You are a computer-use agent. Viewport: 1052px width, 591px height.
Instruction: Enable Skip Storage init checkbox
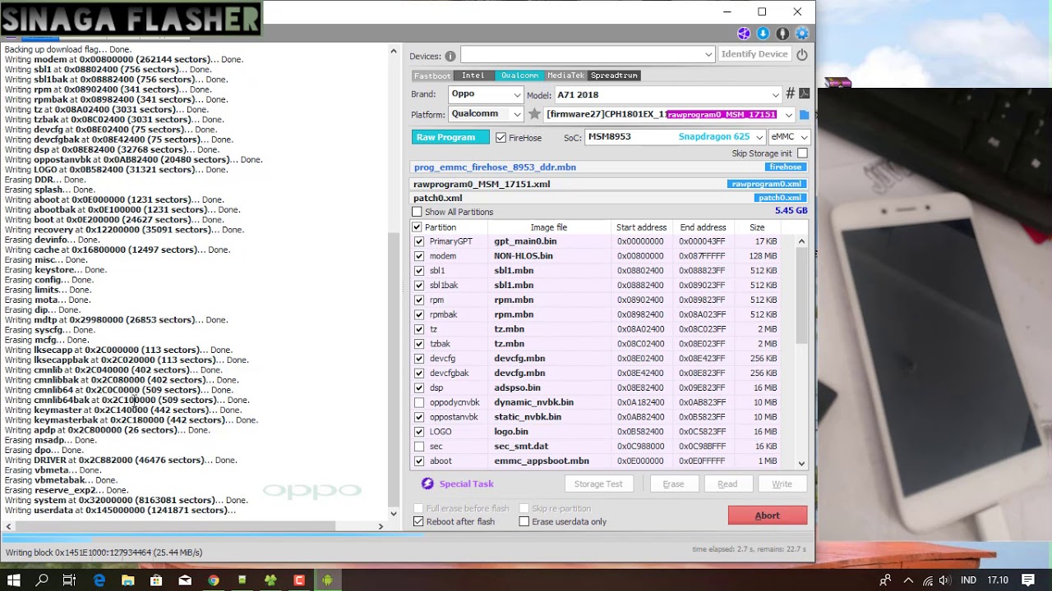click(802, 153)
